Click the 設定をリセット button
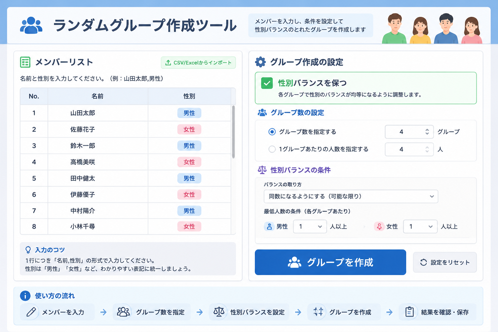Viewport: 498px width, 332px height. pos(445,262)
